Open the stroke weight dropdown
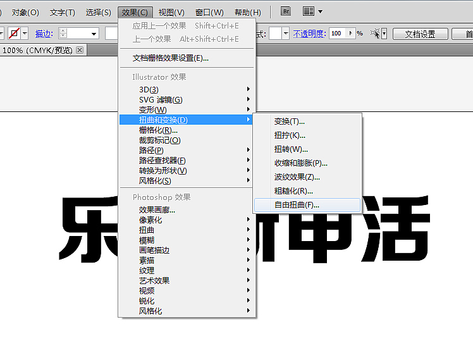This screenshot has width=473, height=348. tap(94, 34)
